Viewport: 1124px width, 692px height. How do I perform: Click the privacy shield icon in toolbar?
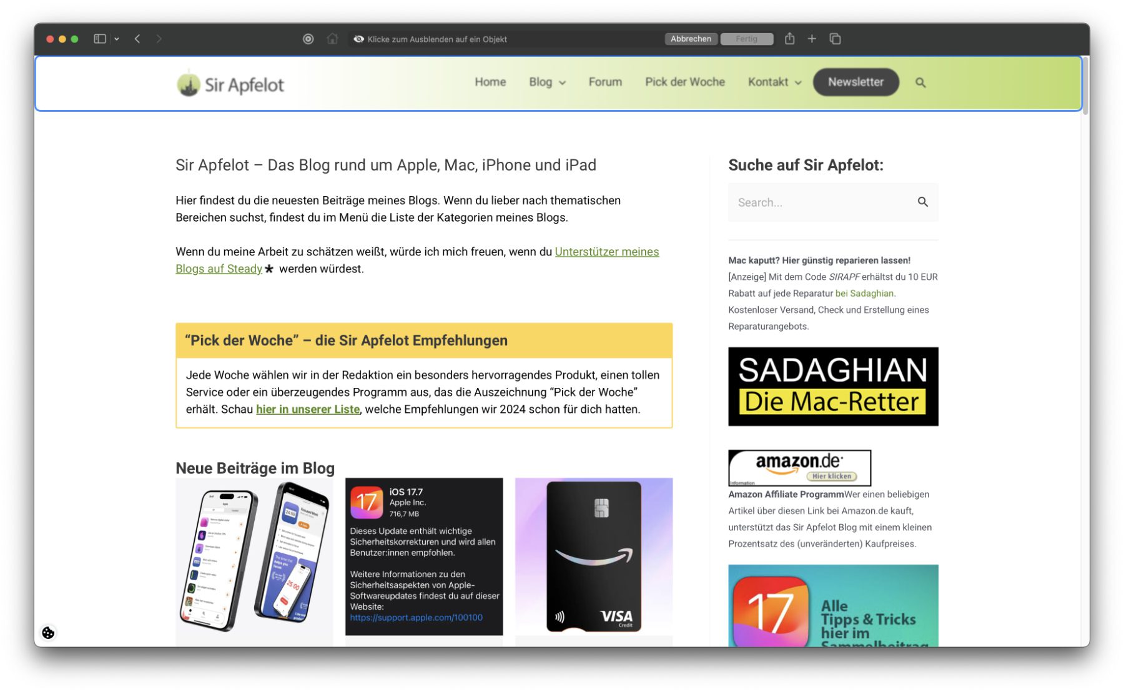click(x=308, y=39)
